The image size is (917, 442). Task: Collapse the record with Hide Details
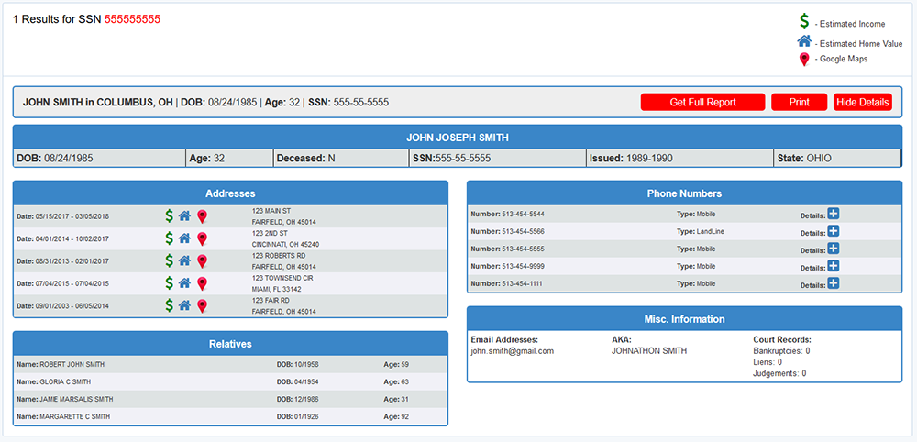pos(863,103)
